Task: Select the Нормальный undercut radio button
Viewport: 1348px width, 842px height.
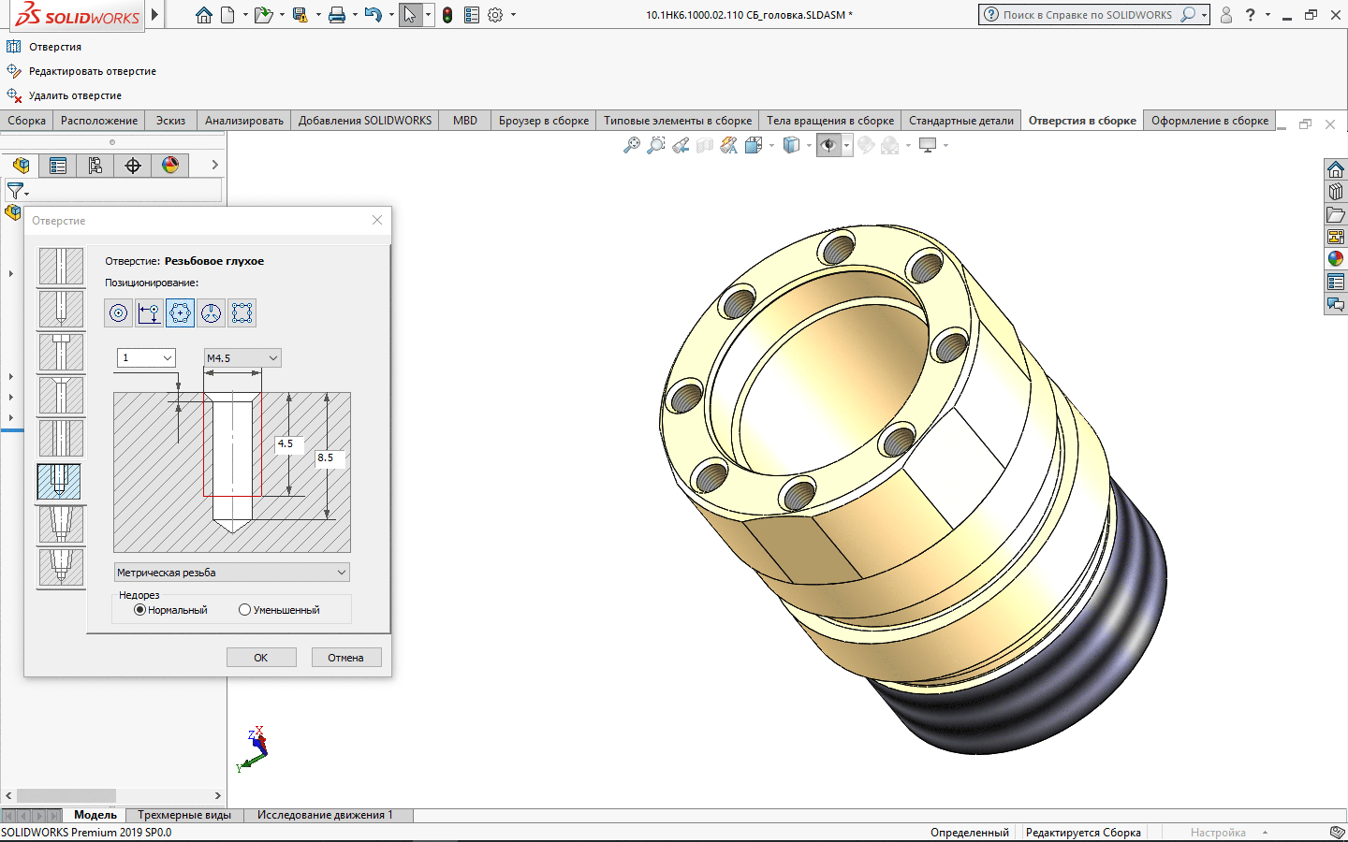Action: click(x=140, y=610)
